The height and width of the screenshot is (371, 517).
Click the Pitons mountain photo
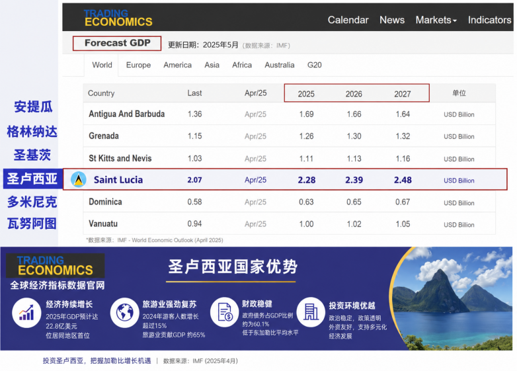click(452, 298)
